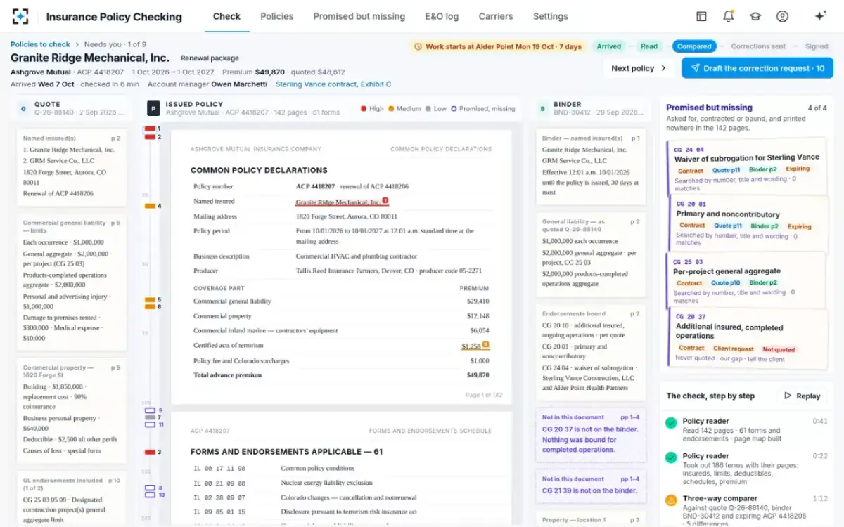Jump to red finding marker 3
The image size is (844, 527).
click(x=151, y=452)
